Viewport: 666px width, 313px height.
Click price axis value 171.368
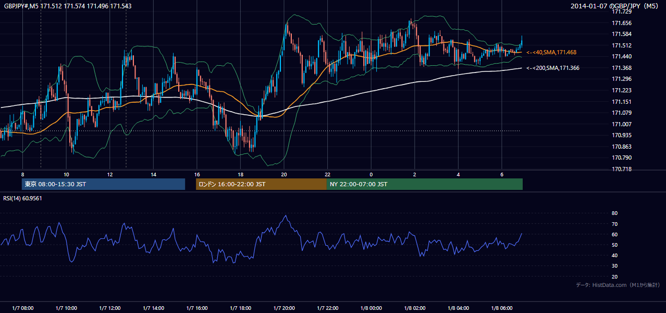point(622,68)
